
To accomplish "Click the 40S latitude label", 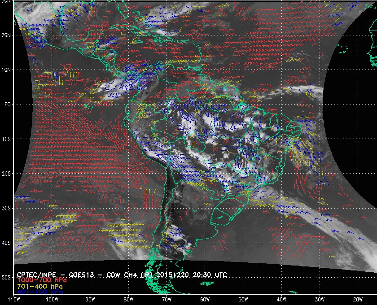I will (x=6, y=243).
